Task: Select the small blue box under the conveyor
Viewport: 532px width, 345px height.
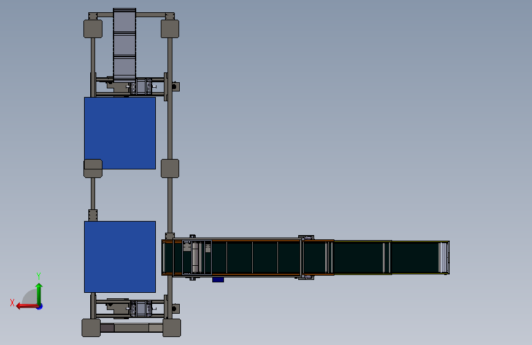Action: click(218, 280)
